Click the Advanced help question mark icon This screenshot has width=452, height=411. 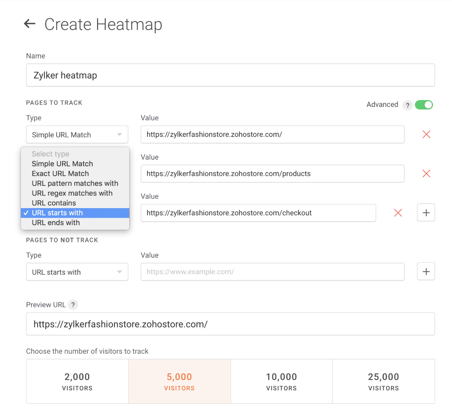[x=408, y=105]
